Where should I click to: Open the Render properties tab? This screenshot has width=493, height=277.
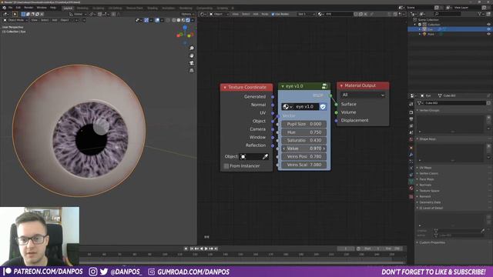(411, 112)
